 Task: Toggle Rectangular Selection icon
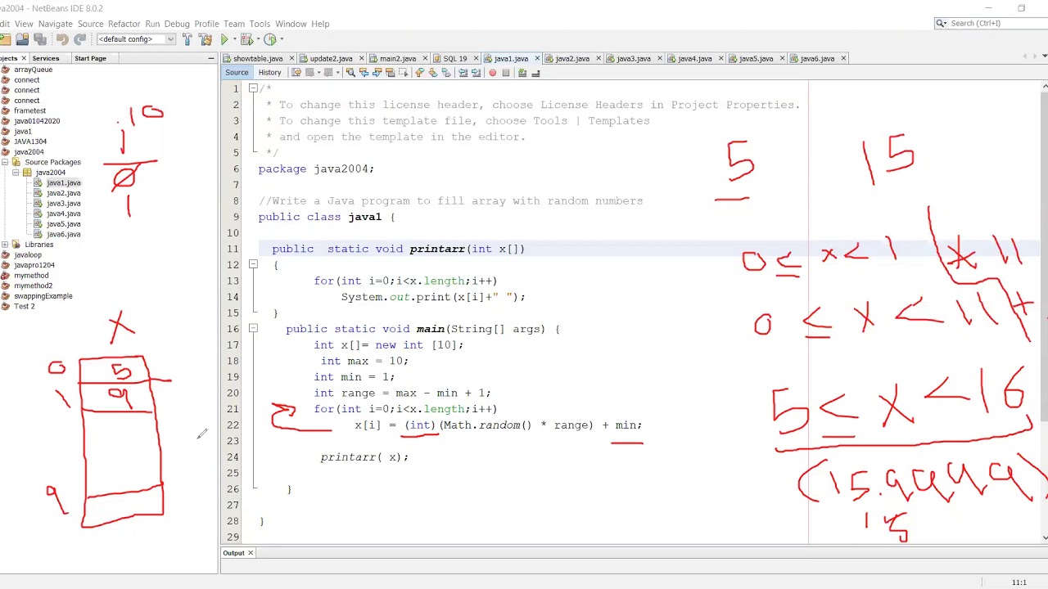404,73
